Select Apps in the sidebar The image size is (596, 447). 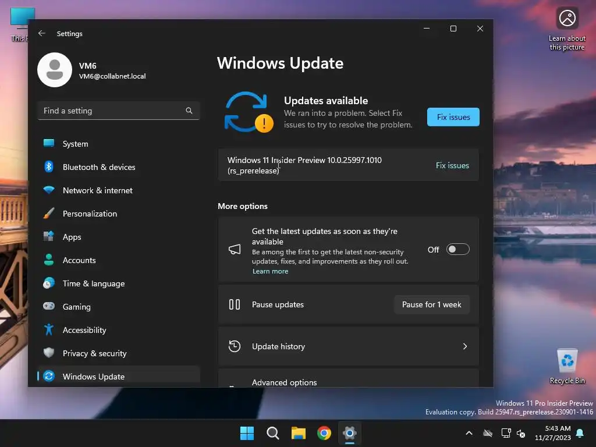pos(119,237)
